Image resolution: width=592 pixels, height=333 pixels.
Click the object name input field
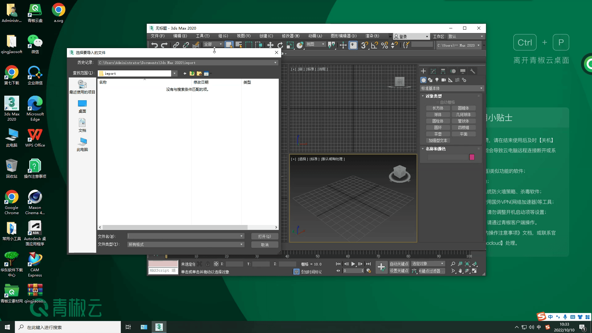448,157
